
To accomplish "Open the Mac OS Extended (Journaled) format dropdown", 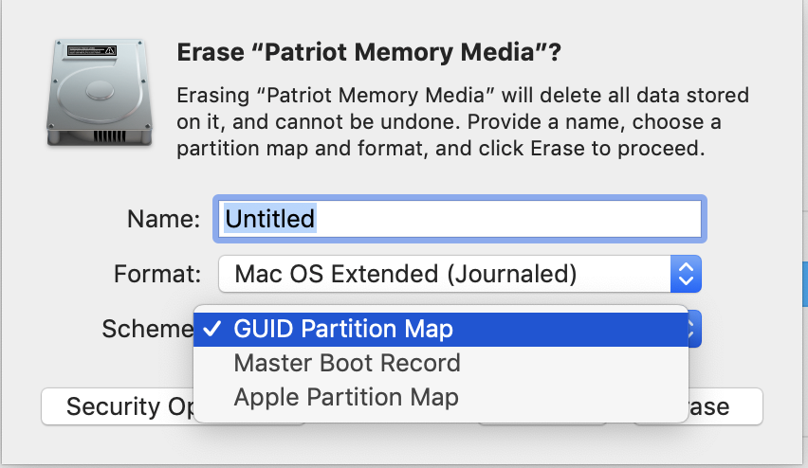I will coord(460,274).
